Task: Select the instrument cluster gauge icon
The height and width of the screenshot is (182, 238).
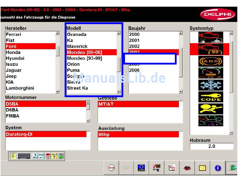Action: (211, 73)
